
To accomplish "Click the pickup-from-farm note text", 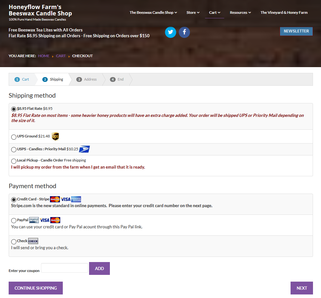I will (78, 167).
